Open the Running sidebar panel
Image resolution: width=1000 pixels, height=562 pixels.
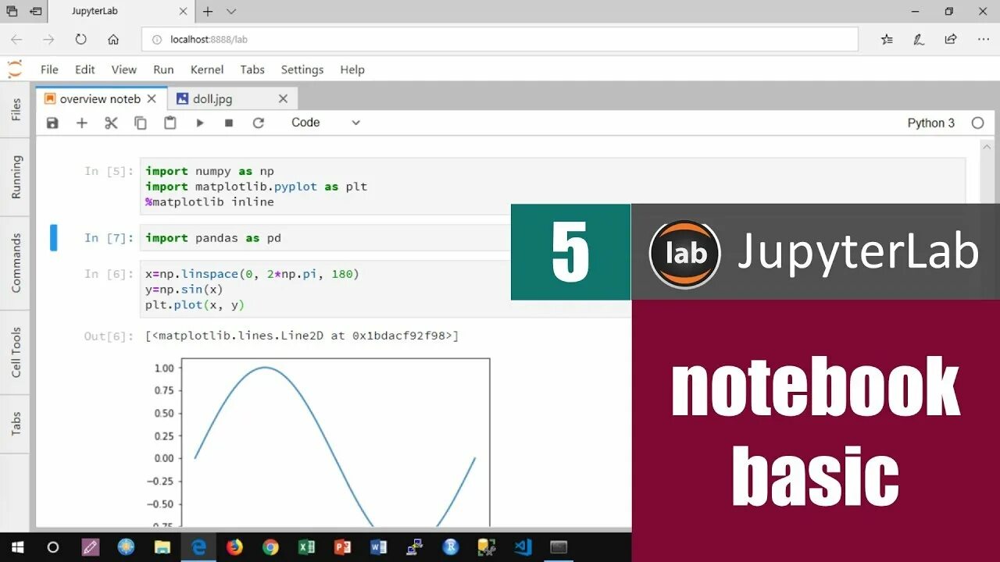tap(16, 177)
